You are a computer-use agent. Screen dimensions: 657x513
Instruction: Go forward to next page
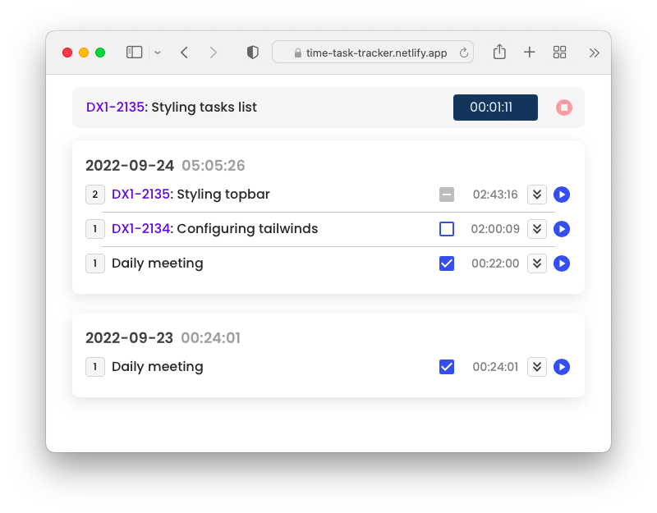pyautogui.click(x=214, y=53)
